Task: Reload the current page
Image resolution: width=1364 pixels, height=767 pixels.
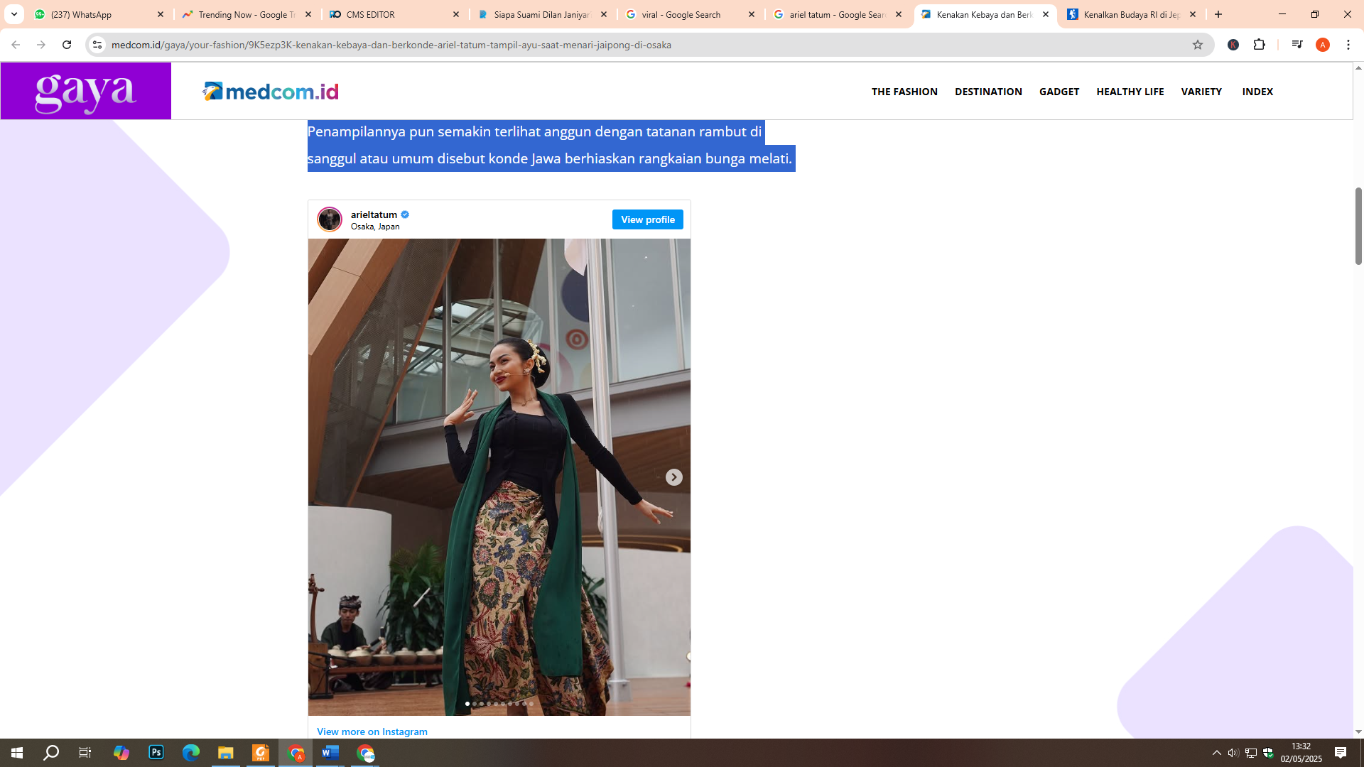Action: pos(67,45)
